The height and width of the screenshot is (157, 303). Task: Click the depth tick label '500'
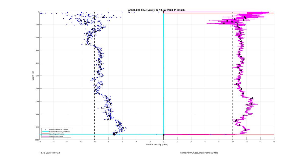tap(37, 76)
